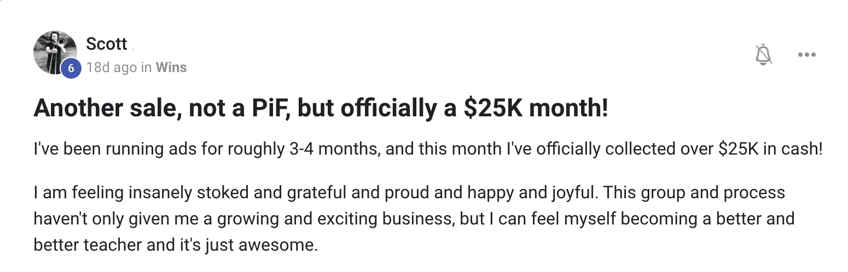Click the $25K in cash! phrase

tap(770, 150)
